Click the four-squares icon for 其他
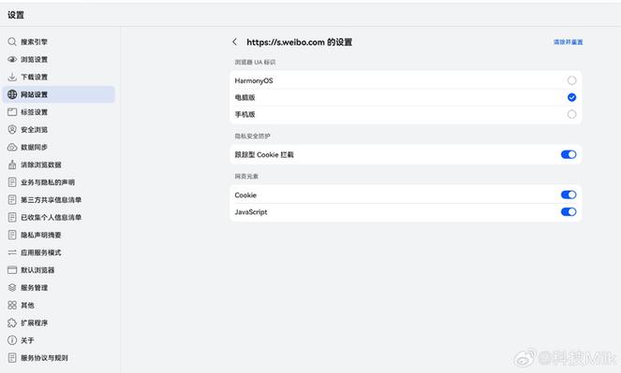 [12, 305]
